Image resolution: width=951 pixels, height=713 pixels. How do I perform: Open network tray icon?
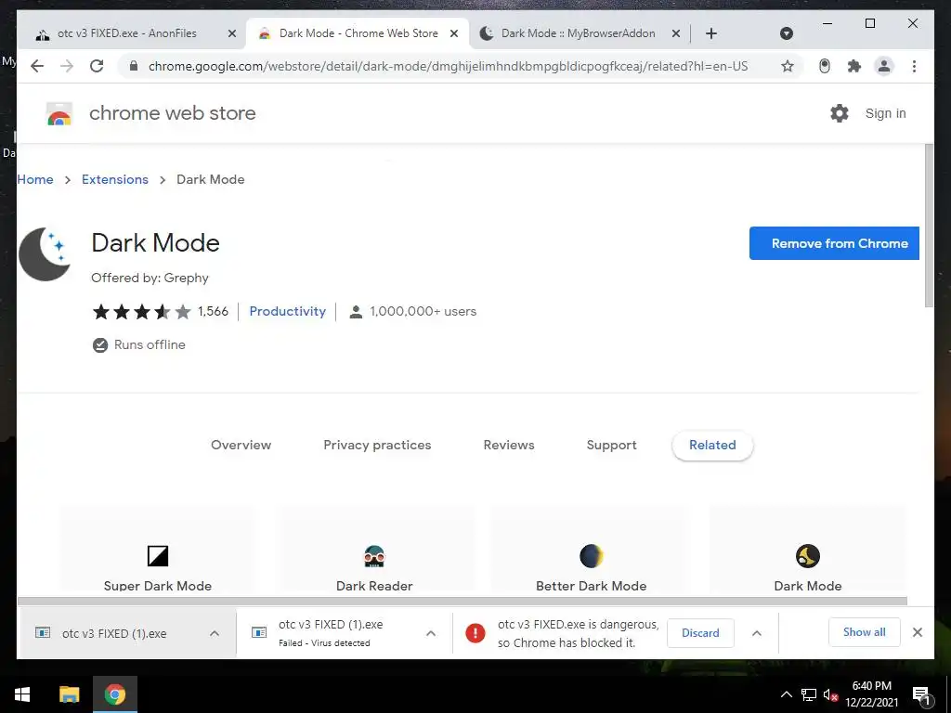[x=809, y=694]
